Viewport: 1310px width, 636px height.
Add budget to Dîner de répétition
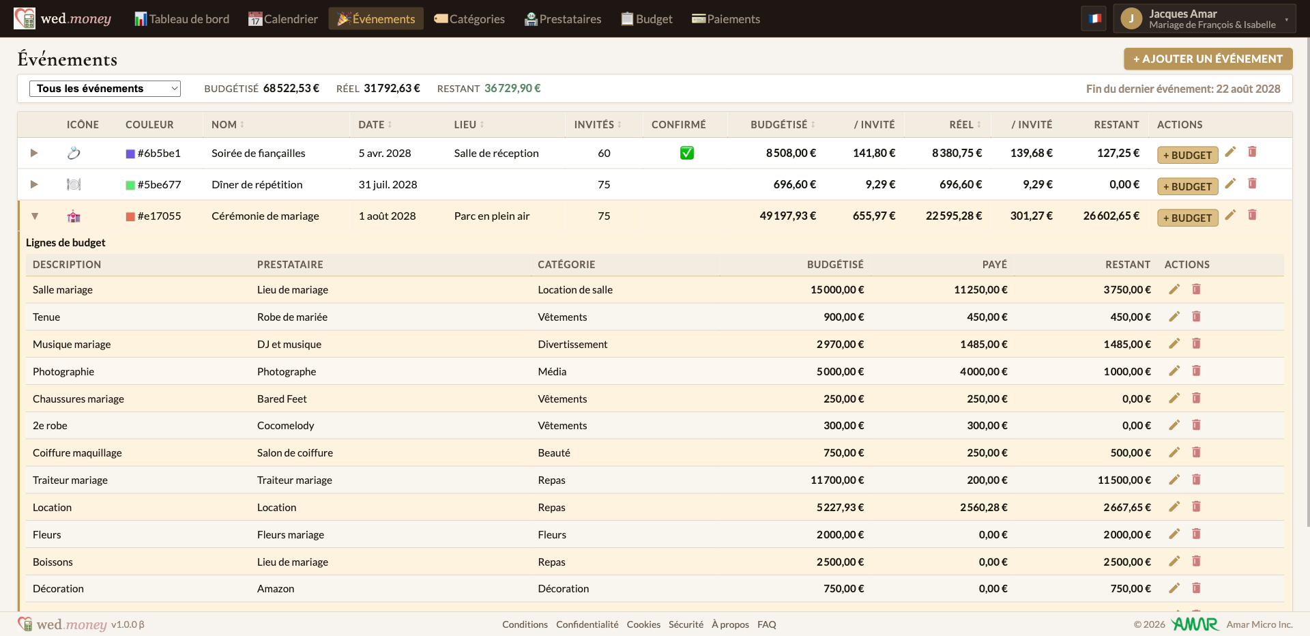point(1187,186)
